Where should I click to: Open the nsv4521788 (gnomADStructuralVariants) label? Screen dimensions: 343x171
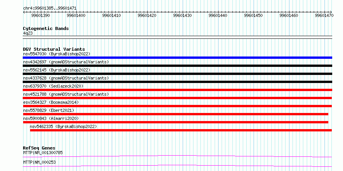tap(66, 94)
